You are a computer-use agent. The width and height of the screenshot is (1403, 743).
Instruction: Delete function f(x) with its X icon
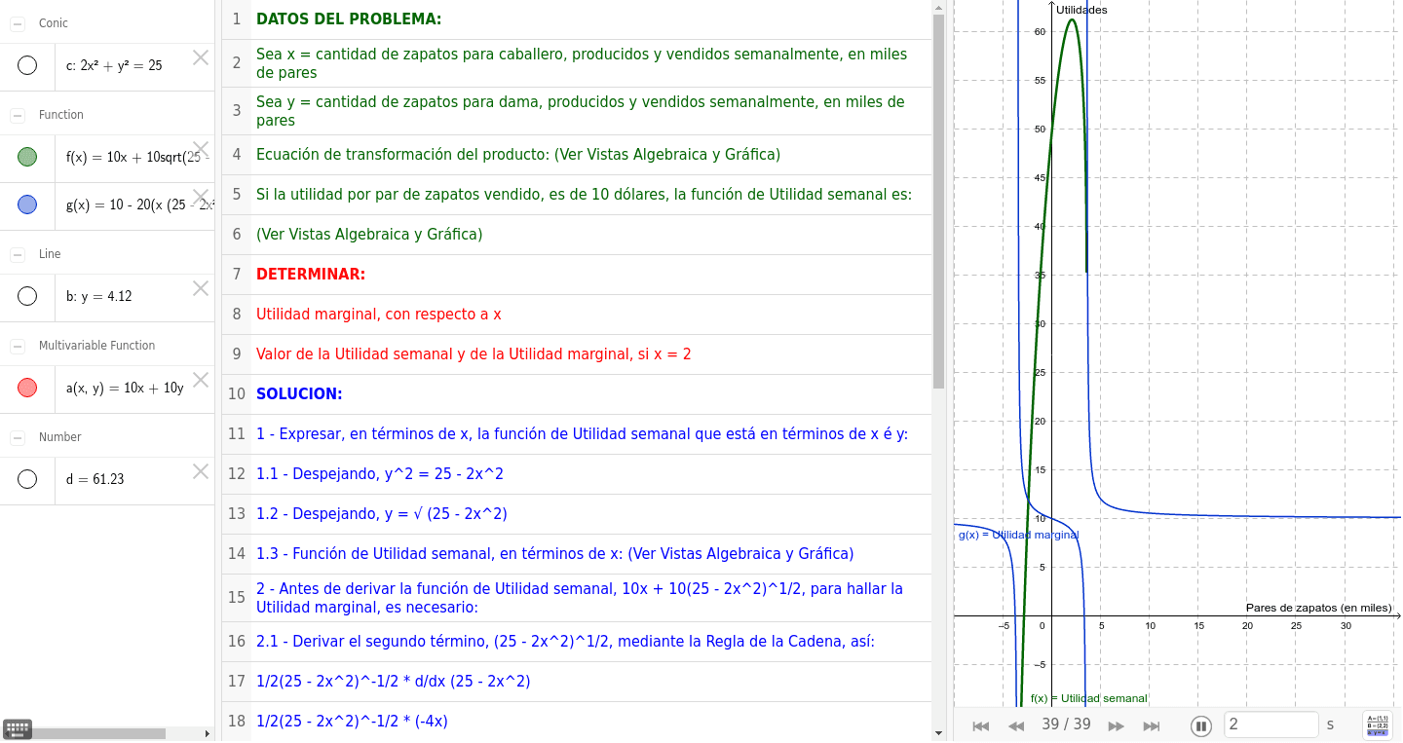(201, 148)
